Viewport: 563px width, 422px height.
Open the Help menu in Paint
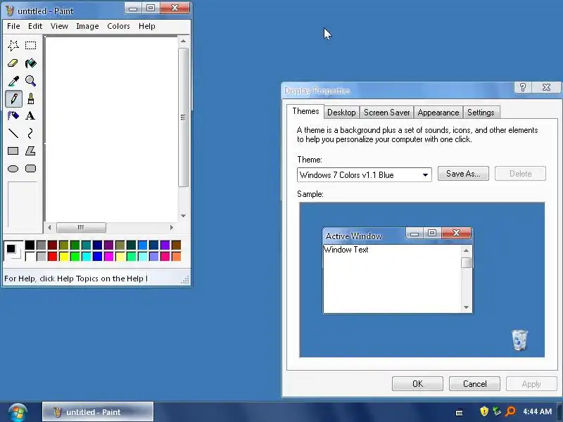(147, 26)
